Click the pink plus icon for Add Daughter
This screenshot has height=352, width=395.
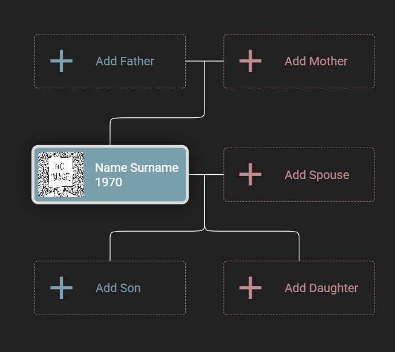[x=250, y=287]
